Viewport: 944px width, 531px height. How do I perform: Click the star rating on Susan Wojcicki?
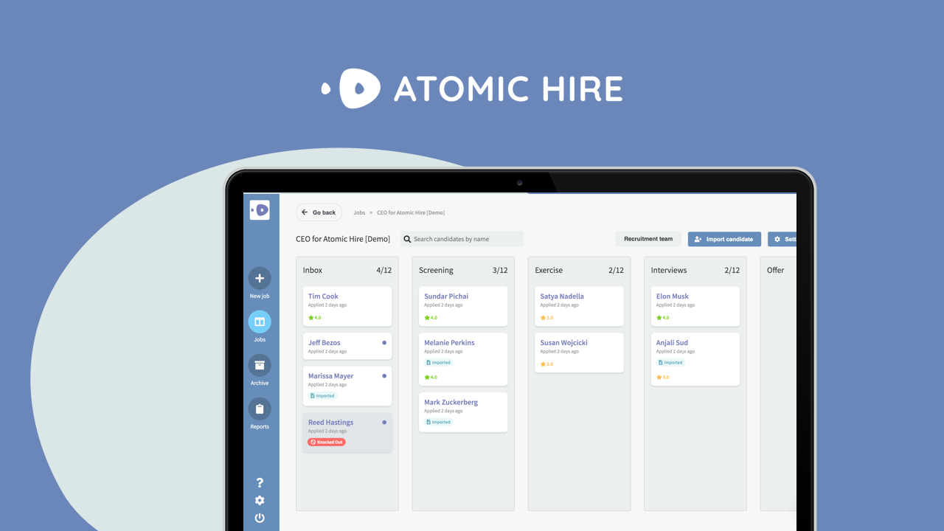tap(546, 364)
